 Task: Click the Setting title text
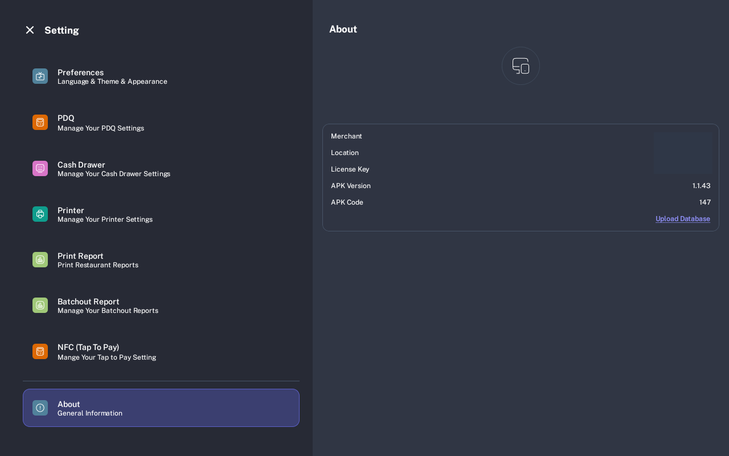[x=62, y=30]
